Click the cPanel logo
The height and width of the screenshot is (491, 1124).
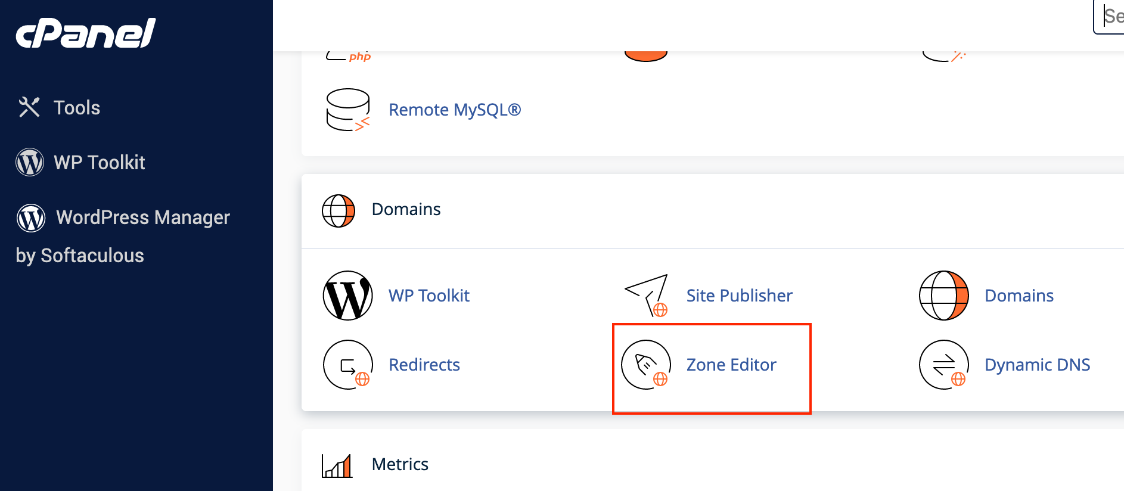[85, 33]
